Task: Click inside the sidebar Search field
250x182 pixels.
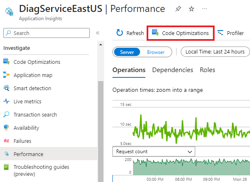Action: click(x=47, y=33)
